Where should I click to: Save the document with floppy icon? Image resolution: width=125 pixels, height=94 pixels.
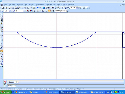(x=9, y=8)
